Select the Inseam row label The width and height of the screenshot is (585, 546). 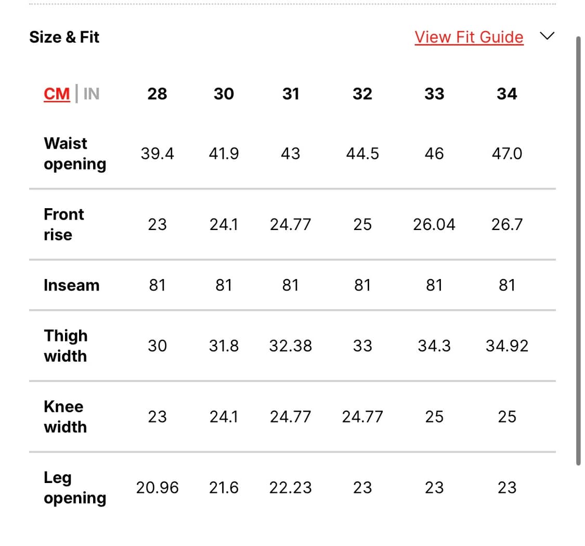71,285
